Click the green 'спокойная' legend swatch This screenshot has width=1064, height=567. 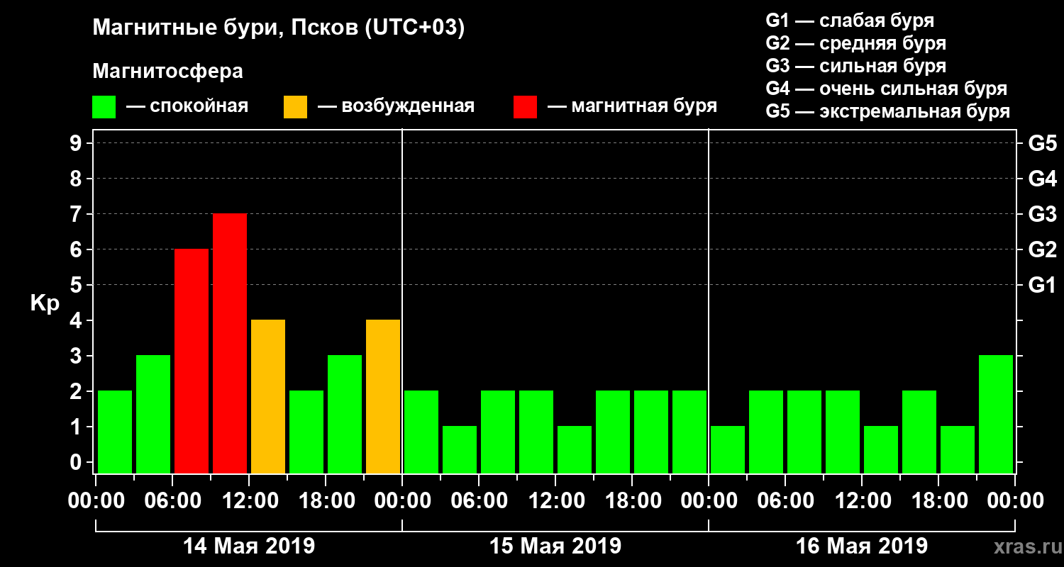click(104, 107)
